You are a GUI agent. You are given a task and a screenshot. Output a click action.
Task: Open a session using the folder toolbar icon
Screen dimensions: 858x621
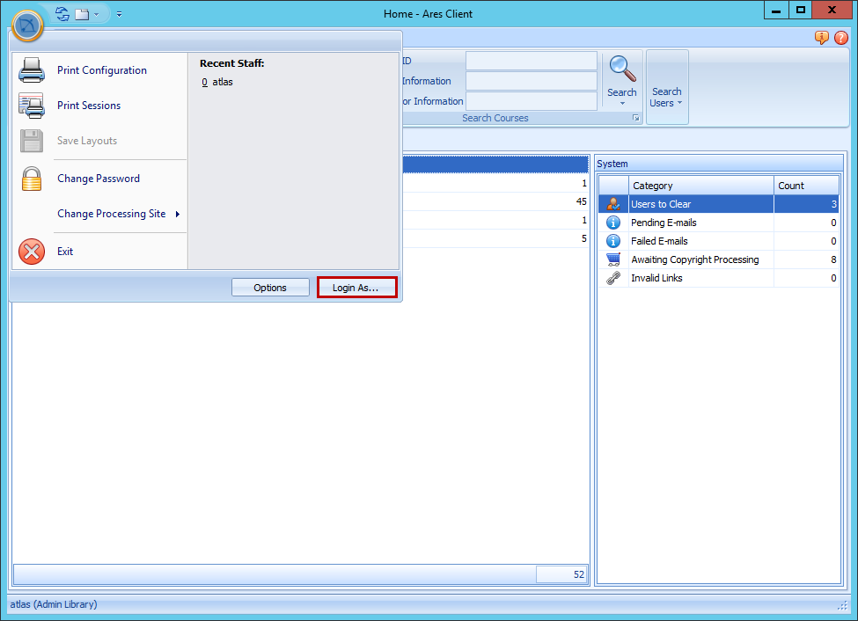coord(80,13)
